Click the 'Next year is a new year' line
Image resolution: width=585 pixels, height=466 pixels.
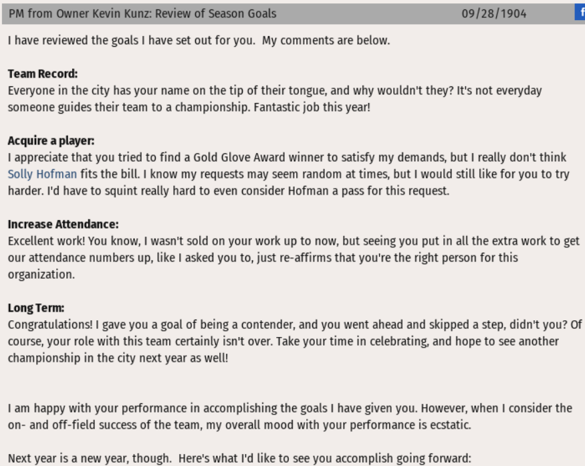(239, 458)
